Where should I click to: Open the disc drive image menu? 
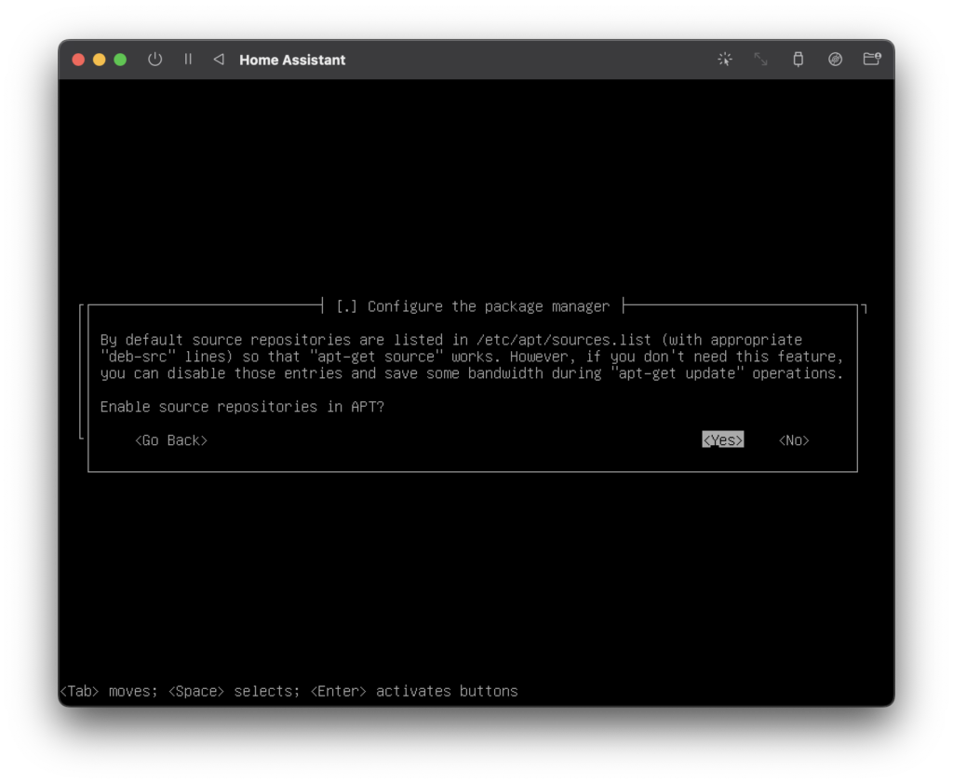click(835, 60)
